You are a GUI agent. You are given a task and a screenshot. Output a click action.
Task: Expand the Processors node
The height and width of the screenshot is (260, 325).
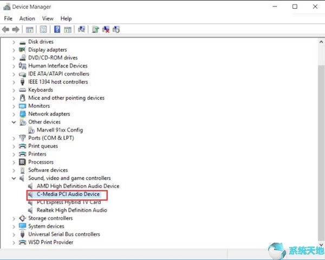[14, 162]
